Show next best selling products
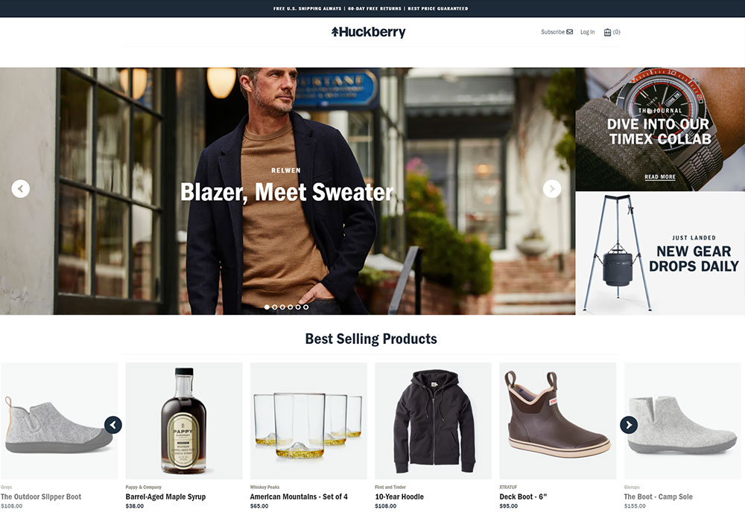The width and height of the screenshot is (745, 521). (629, 425)
